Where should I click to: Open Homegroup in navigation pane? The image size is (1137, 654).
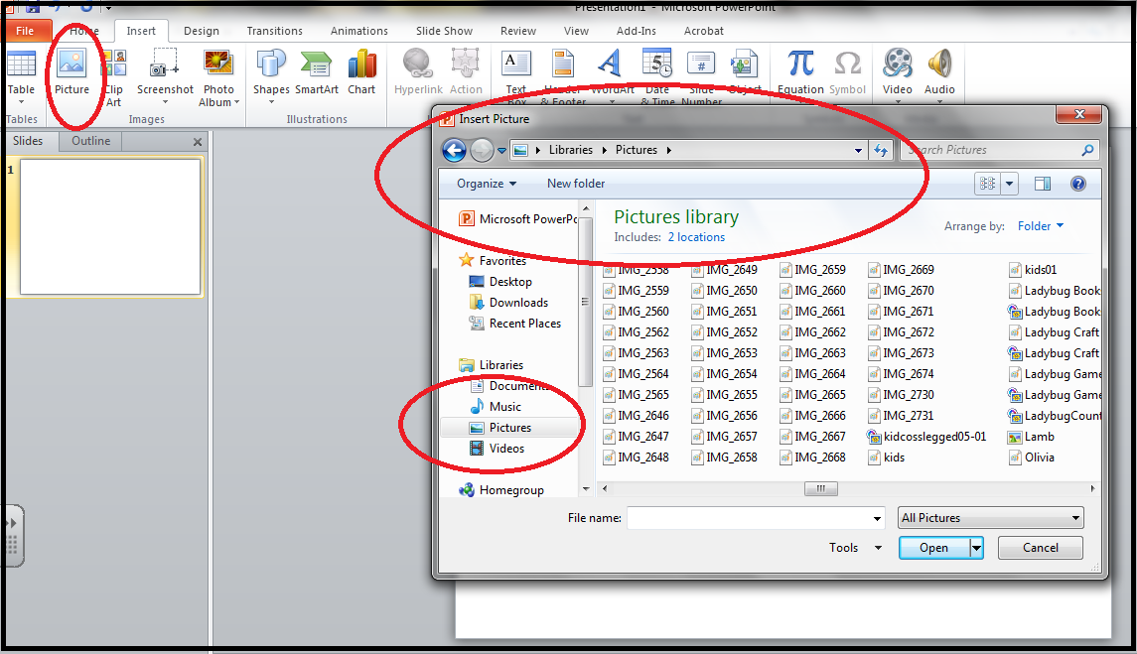click(x=501, y=490)
